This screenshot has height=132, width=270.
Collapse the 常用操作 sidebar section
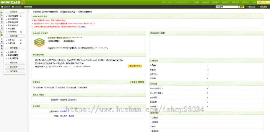(15, 12)
